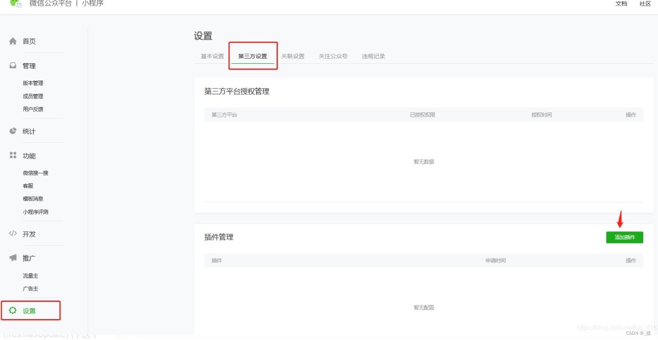The width and height of the screenshot is (658, 340).
Task: Open 客服 in the sidebar
Action: [x=28, y=186]
